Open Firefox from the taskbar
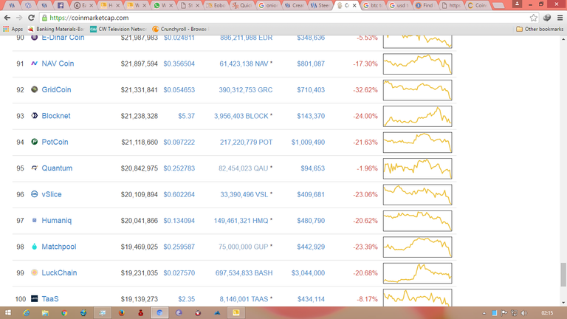567x319 pixels. click(x=122, y=313)
